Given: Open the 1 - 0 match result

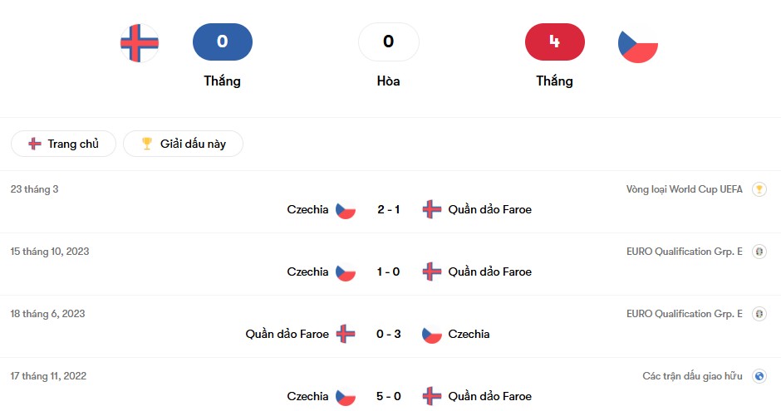Looking at the screenshot, I should [x=389, y=272].
